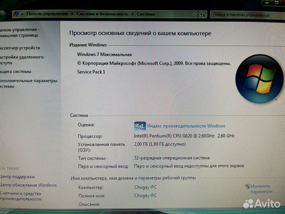285x214 pixels.
Task: Click the shield icon beside Изменить параметры
Action: click(x=247, y=186)
